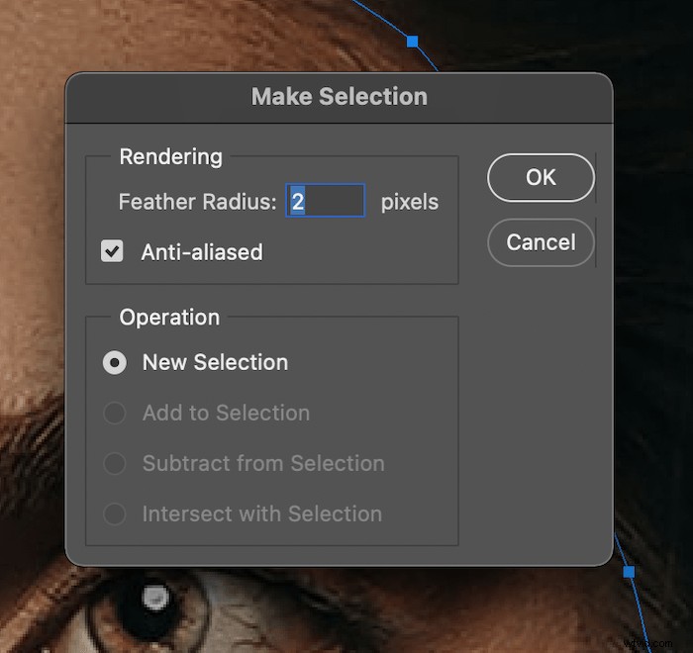
Task: Toggle the Anti-aliased checkbox
Action: click(112, 251)
